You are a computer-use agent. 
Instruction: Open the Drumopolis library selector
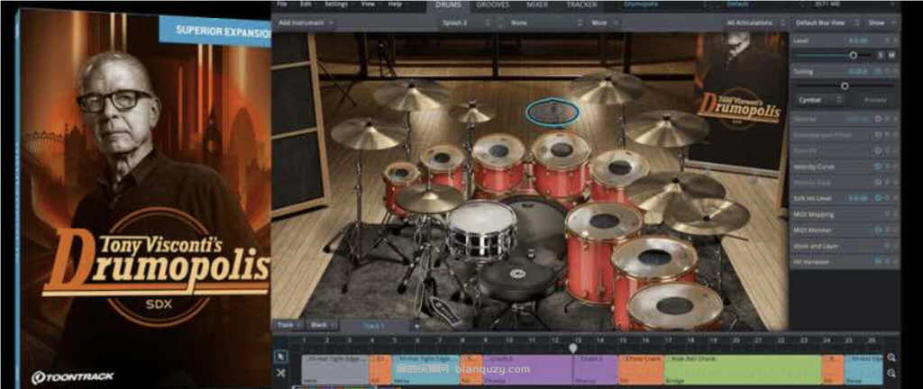[664, 5]
